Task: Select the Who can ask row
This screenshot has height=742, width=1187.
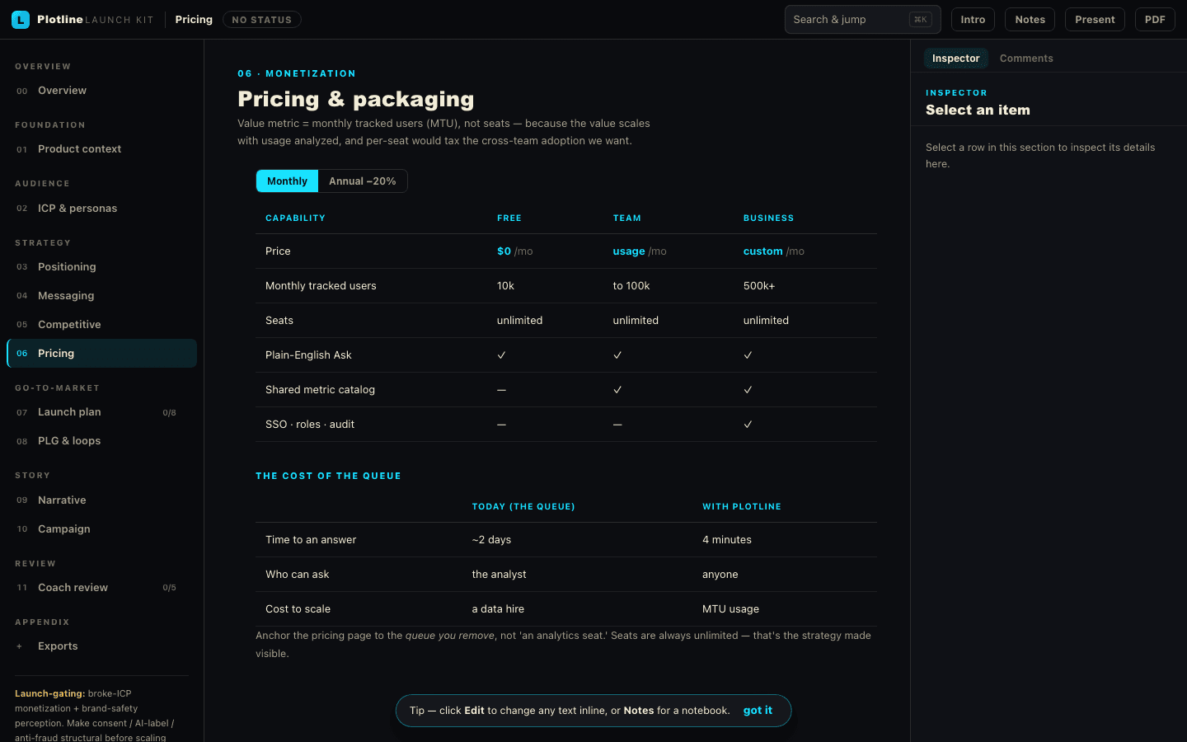Action: [566, 575]
